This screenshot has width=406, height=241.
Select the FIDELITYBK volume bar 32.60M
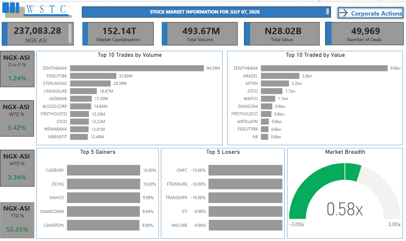[93, 76]
